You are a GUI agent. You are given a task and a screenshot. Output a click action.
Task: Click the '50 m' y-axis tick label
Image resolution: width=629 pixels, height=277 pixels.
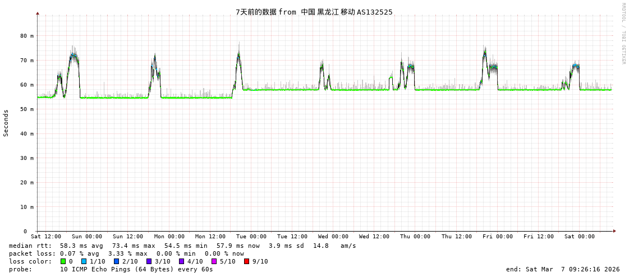[28, 109]
